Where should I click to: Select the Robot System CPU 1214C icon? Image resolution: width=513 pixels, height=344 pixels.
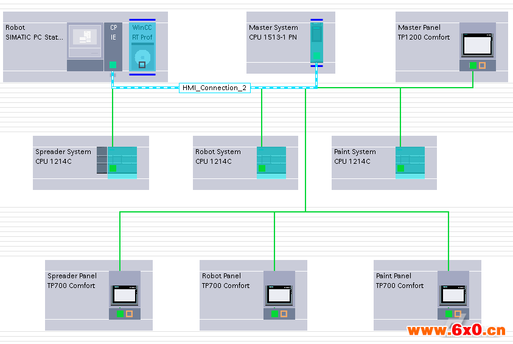point(271,163)
